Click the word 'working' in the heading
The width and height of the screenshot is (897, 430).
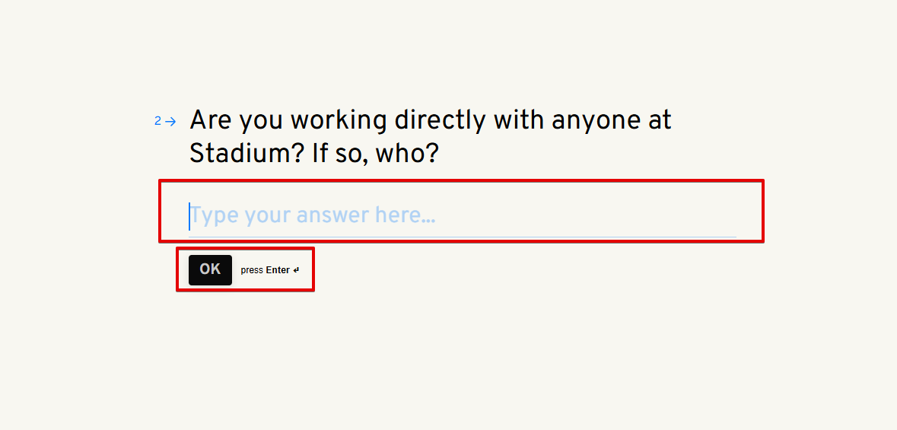point(339,120)
